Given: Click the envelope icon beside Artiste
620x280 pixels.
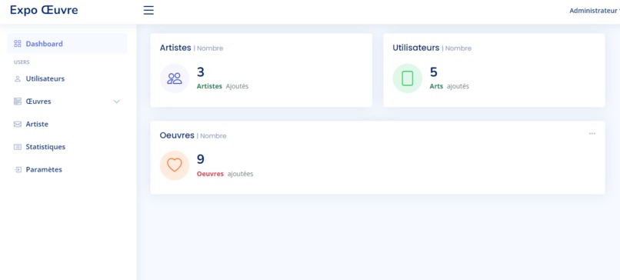Looking at the screenshot, I should coord(18,124).
